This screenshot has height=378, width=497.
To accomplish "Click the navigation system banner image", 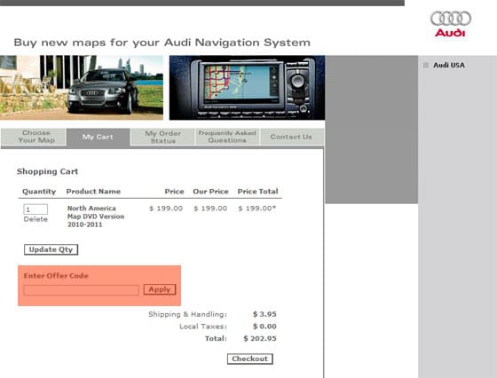I will pyautogui.click(x=247, y=88).
